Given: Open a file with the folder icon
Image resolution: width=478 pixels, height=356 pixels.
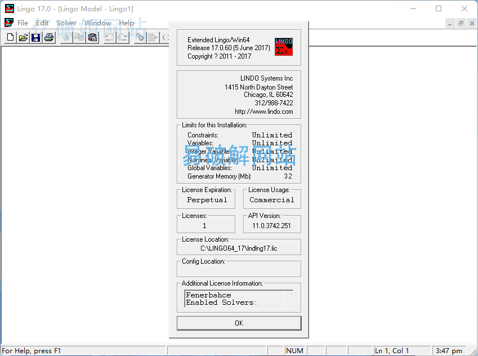Looking at the screenshot, I should [23, 38].
